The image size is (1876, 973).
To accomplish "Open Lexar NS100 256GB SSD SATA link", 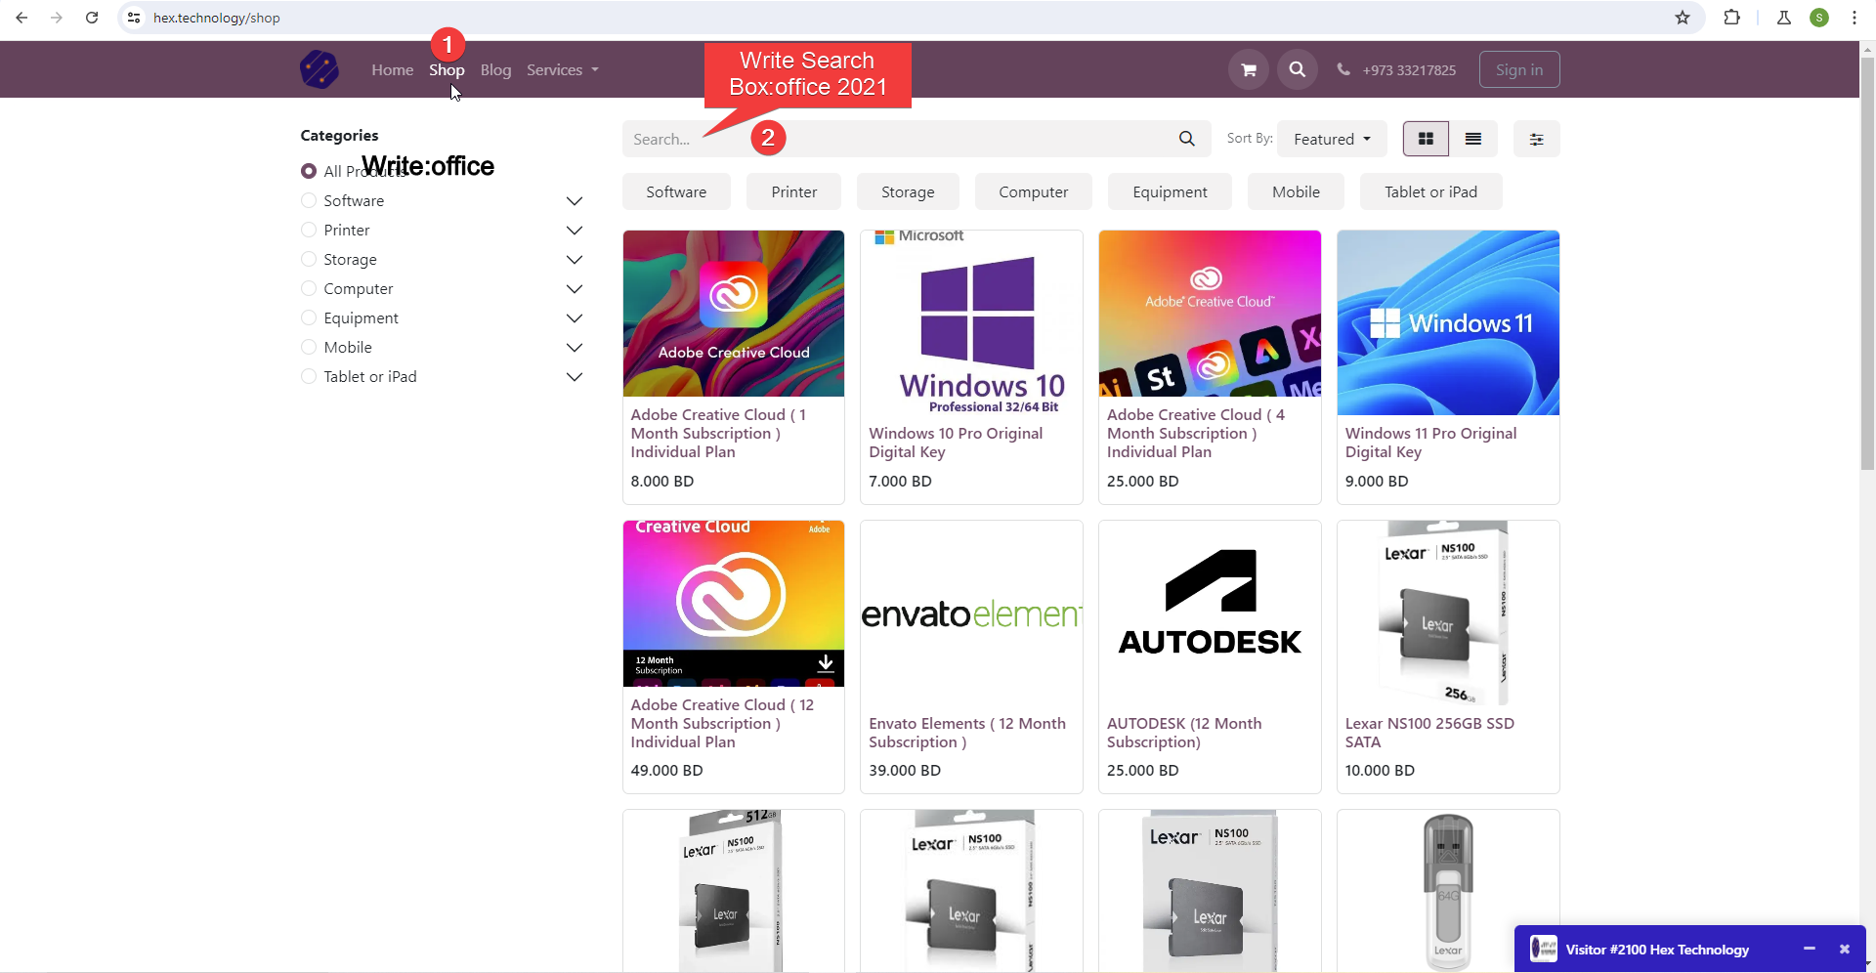I will [x=1429, y=733].
